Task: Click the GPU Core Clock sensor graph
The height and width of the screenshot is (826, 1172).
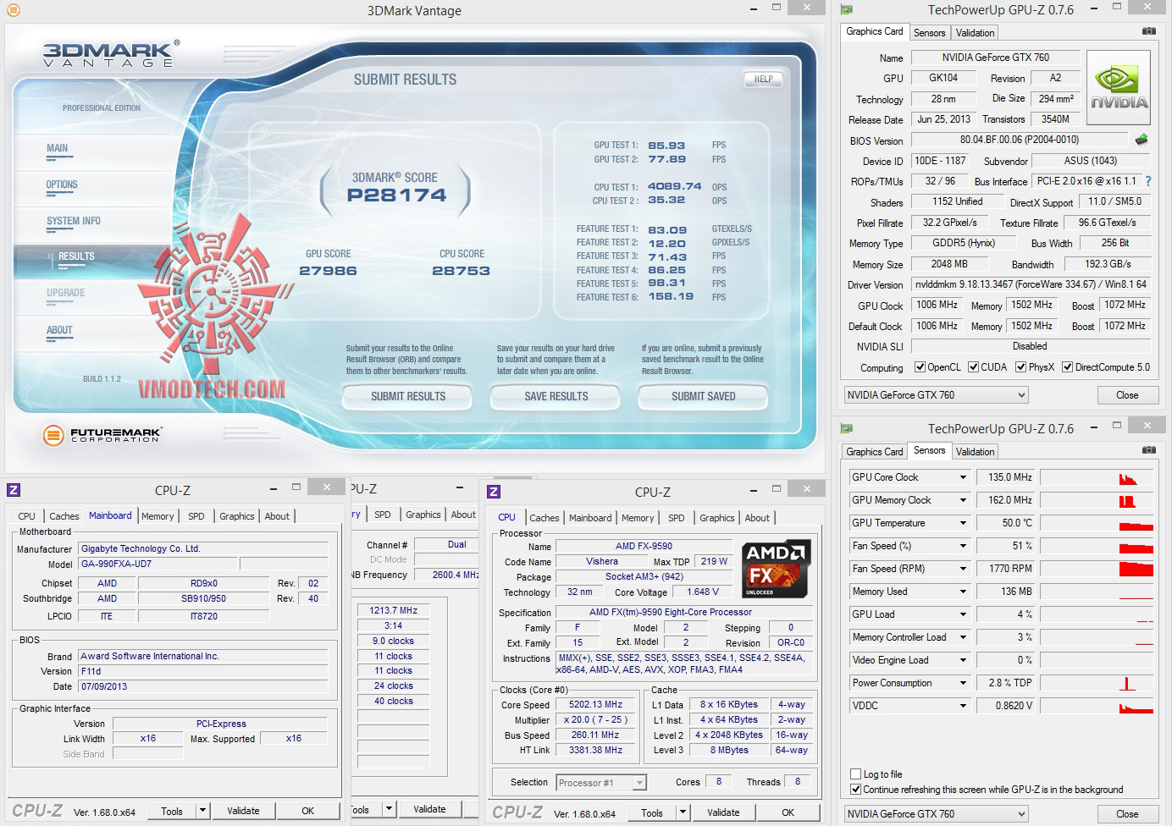Action: pyautogui.click(x=1097, y=477)
